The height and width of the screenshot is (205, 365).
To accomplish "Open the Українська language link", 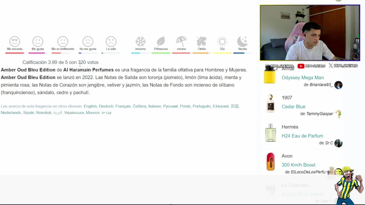I will (x=74, y=113).
